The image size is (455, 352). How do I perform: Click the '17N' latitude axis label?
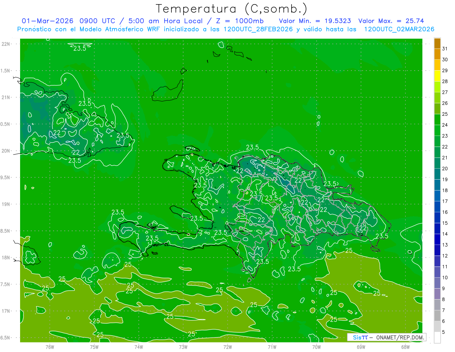pyautogui.click(x=5, y=311)
